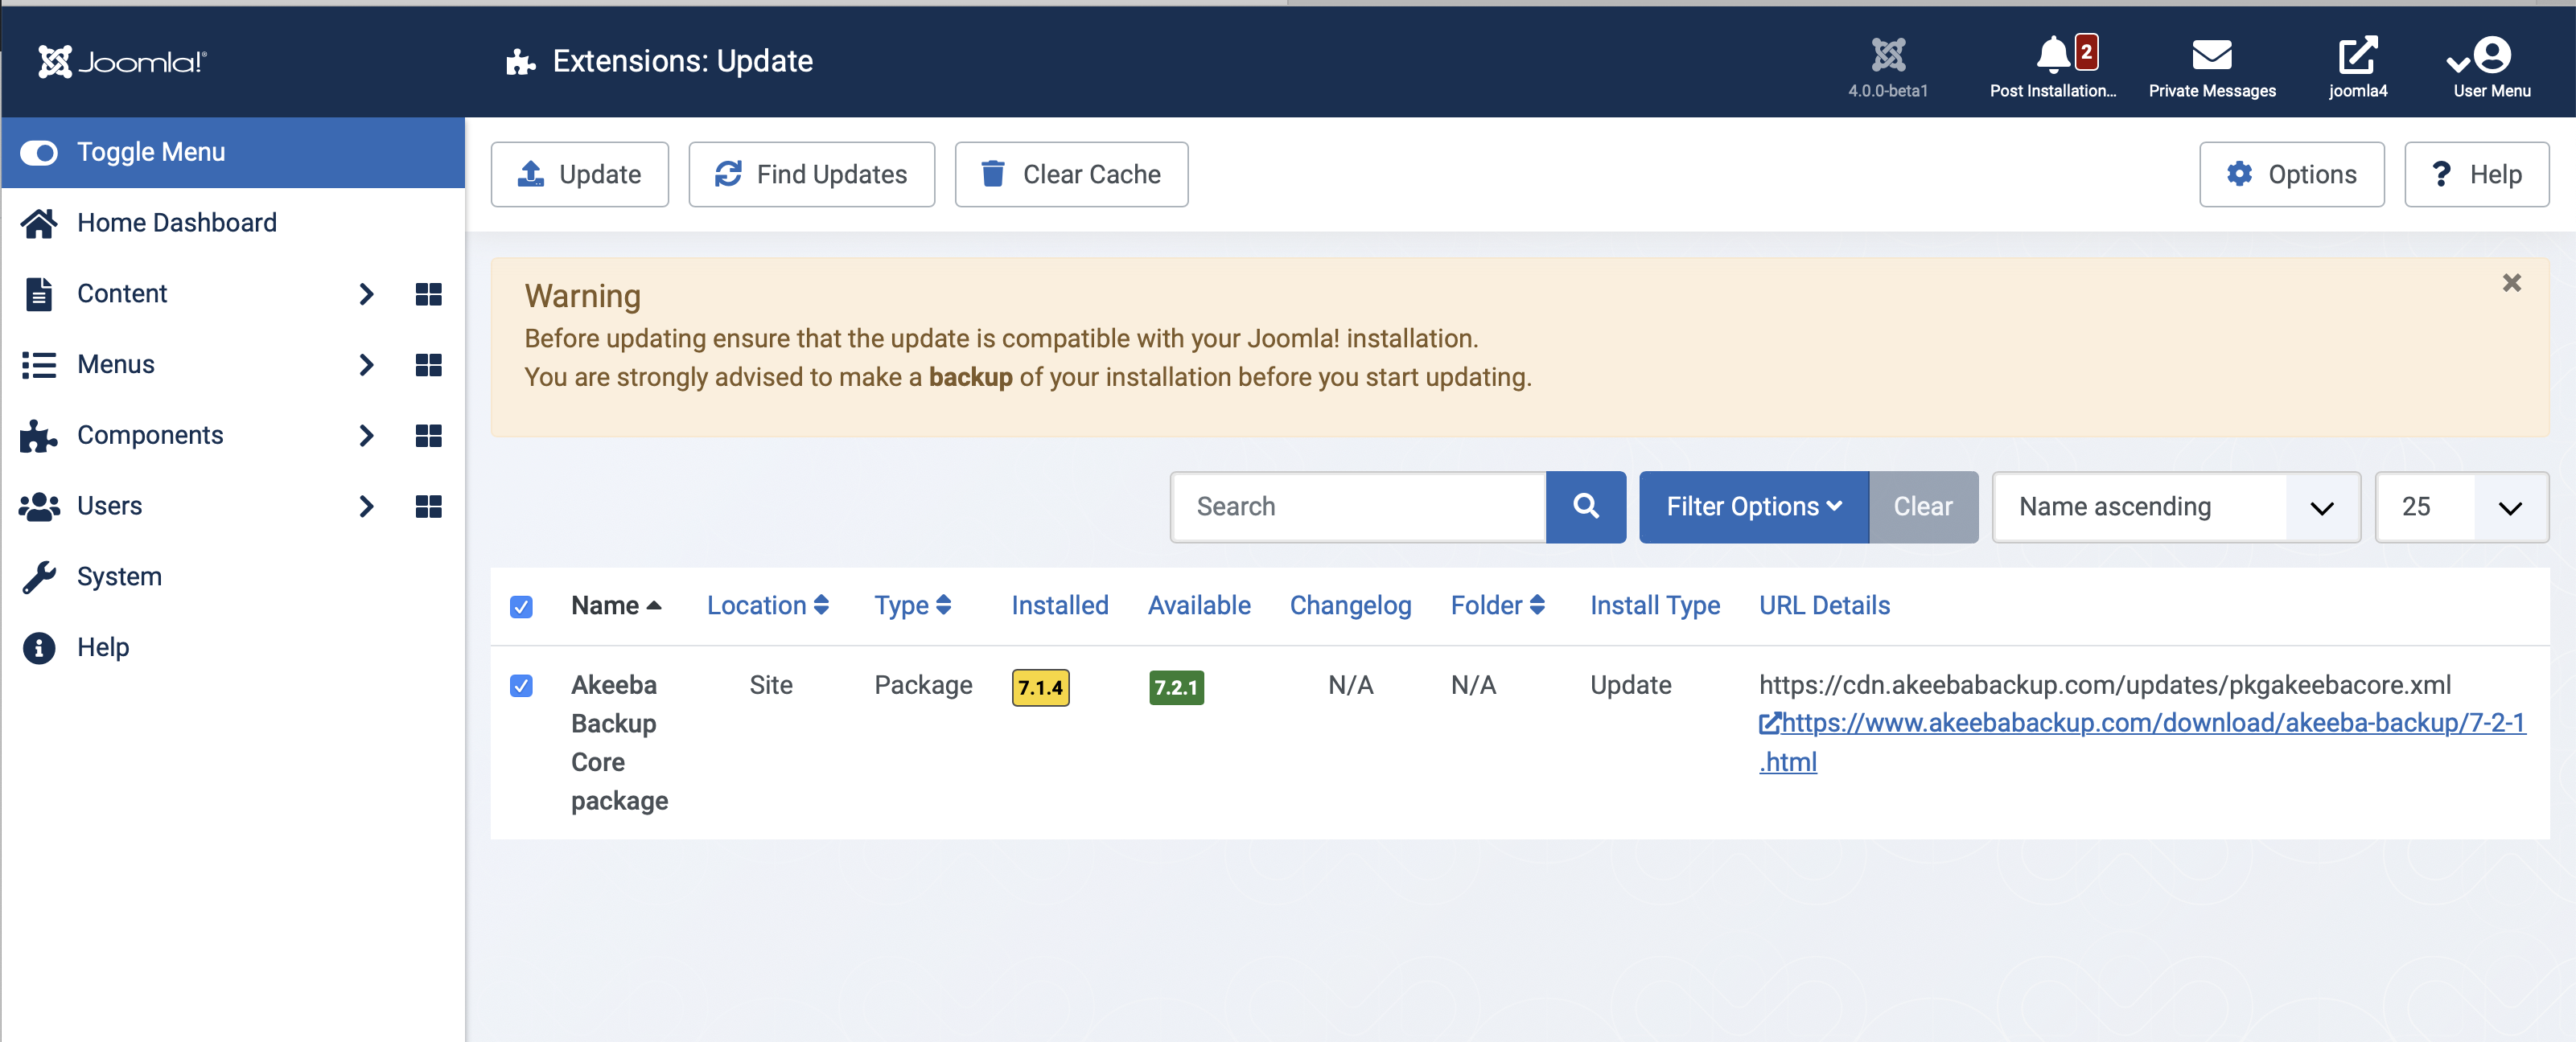Open the Options button

pyautogui.click(x=2291, y=174)
